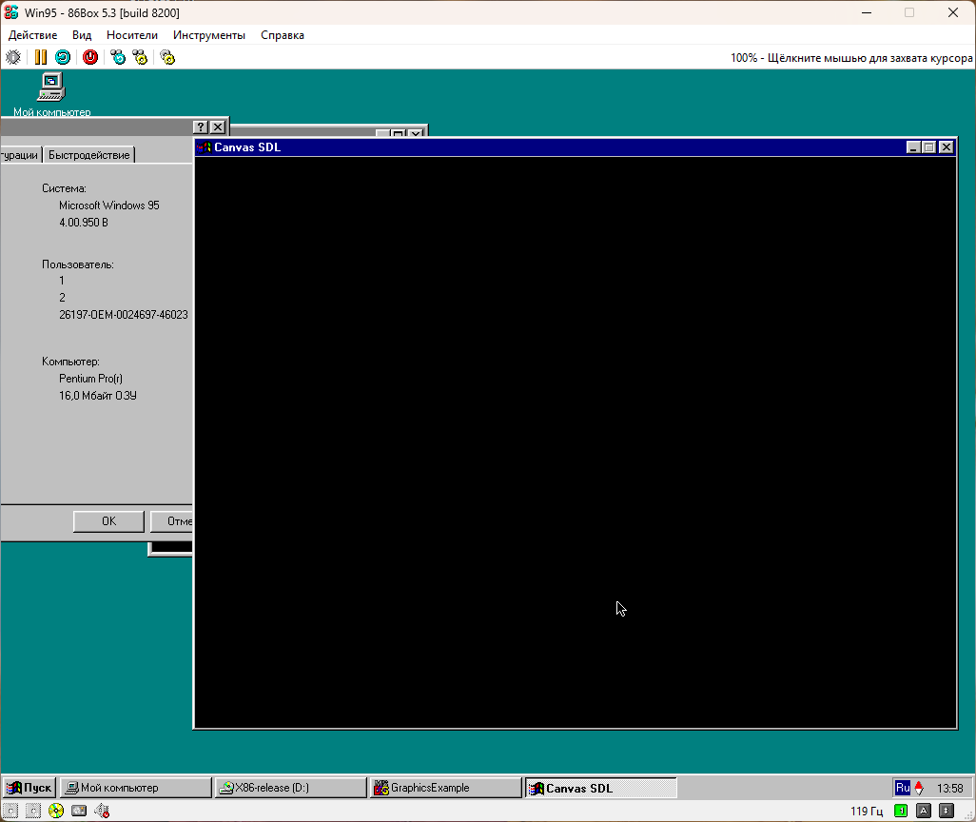Open the Носители menu

tap(132, 35)
